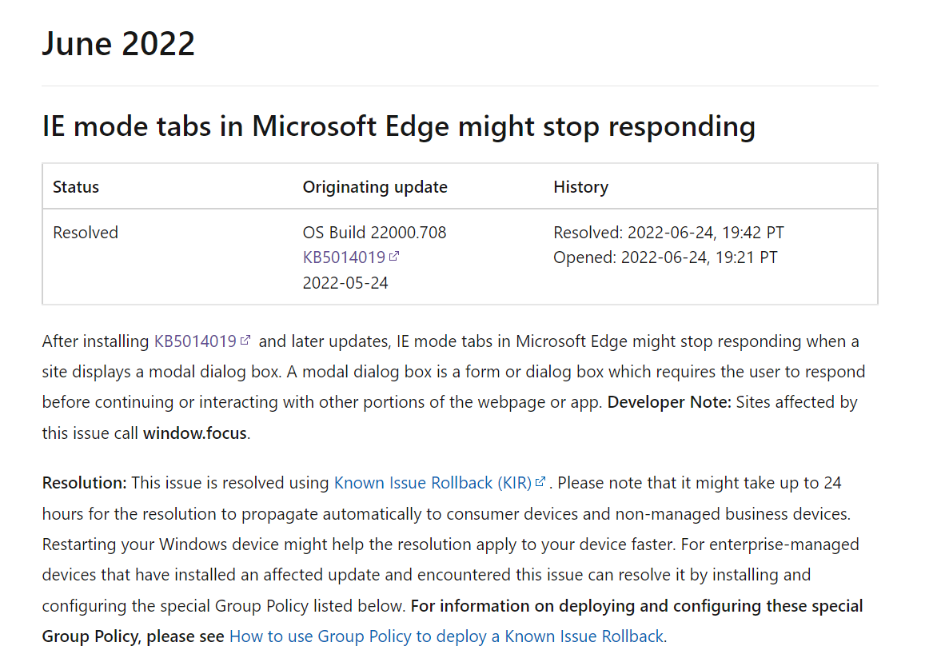Click the Status column header

(76, 187)
